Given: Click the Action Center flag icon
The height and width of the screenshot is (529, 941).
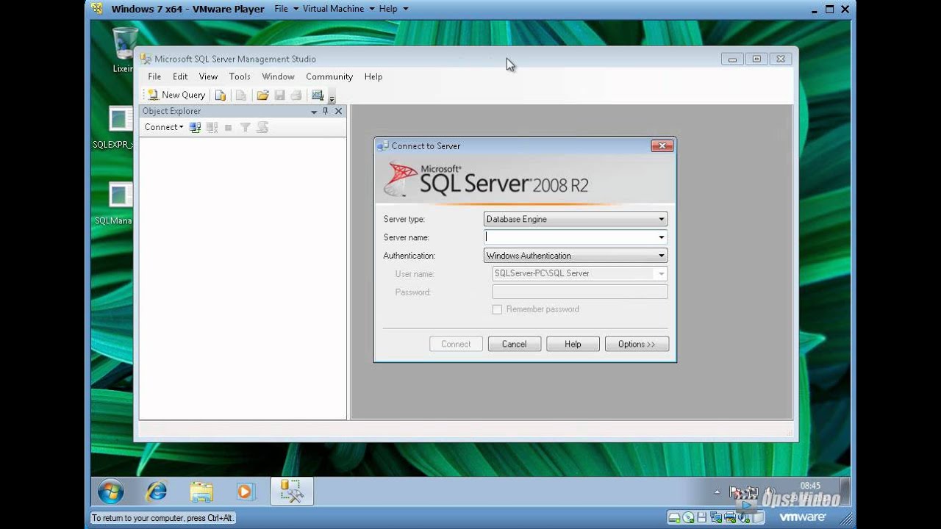Looking at the screenshot, I should pos(734,492).
